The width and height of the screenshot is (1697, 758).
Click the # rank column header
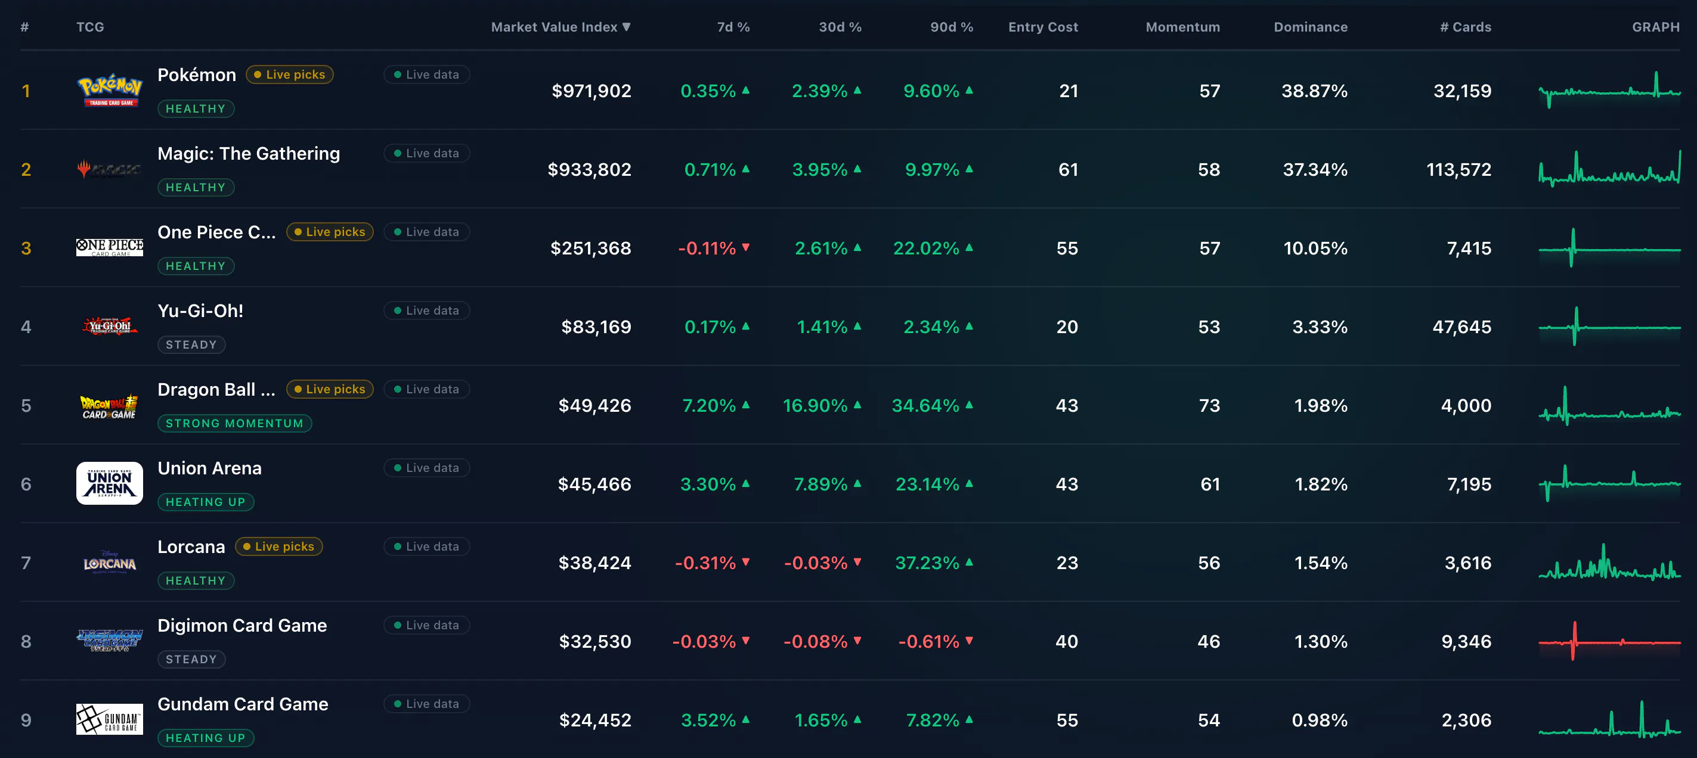tap(24, 27)
